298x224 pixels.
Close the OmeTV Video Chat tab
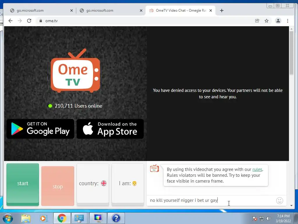pyautogui.click(x=211, y=10)
